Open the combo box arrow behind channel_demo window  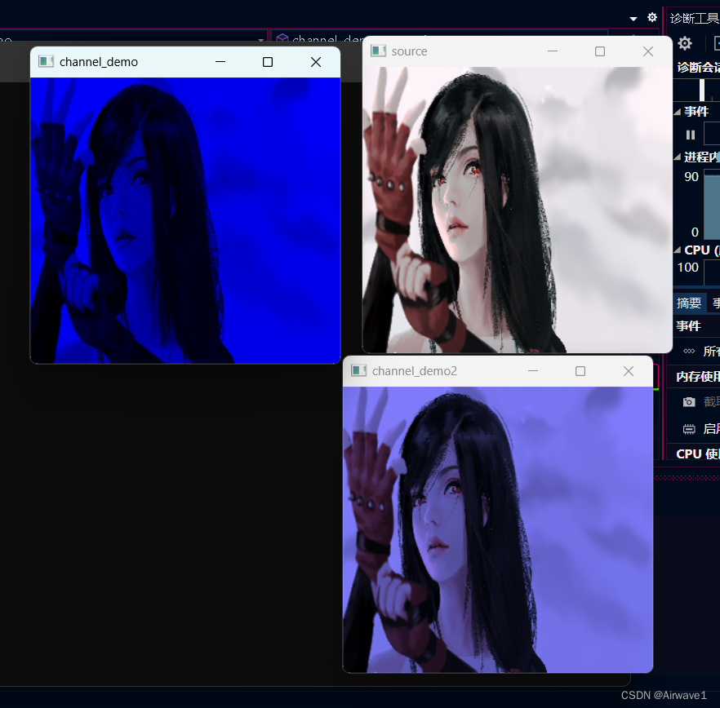coord(261,40)
